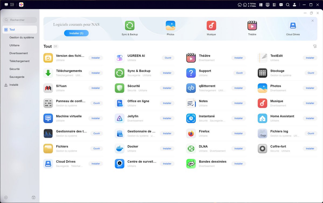Click the Support question mark icon
Screen dimensions: 323x203
coord(191,73)
